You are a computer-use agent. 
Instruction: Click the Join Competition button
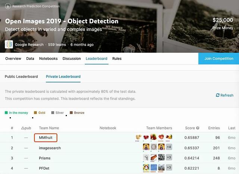click(x=218, y=59)
